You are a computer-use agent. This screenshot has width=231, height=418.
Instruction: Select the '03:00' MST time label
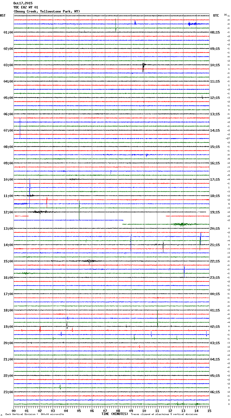[8, 65]
